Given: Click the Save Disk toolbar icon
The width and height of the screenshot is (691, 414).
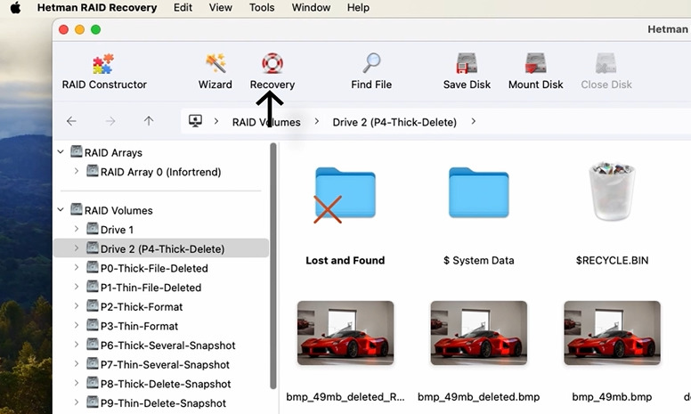Looking at the screenshot, I should coord(467,63).
